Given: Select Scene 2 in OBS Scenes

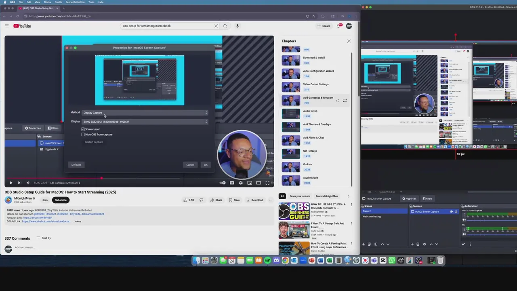Looking at the screenshot, I should click(385, 211).
